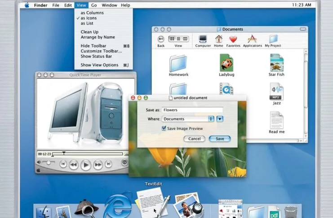Switch Finder window to list view
Screen dimensions: 333x218
pos(178,39)
